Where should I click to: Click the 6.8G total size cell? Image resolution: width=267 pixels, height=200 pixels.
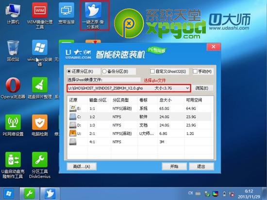[163, 133]
